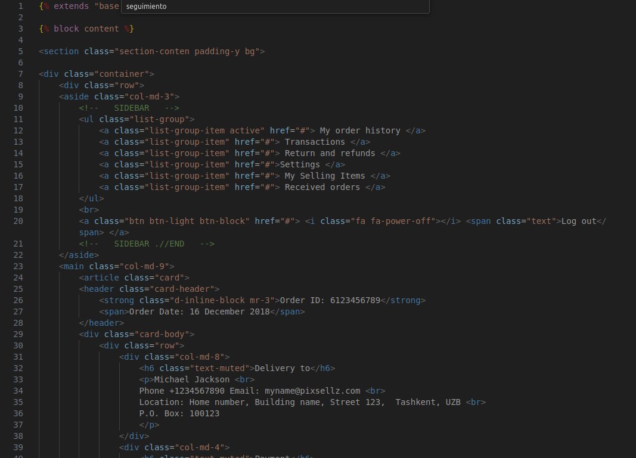
Task: Click line number 39 in the gutter
Action: [x=18, y=447]
